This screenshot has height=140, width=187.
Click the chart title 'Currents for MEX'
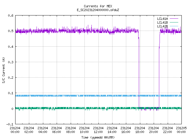tap(98, 6)
